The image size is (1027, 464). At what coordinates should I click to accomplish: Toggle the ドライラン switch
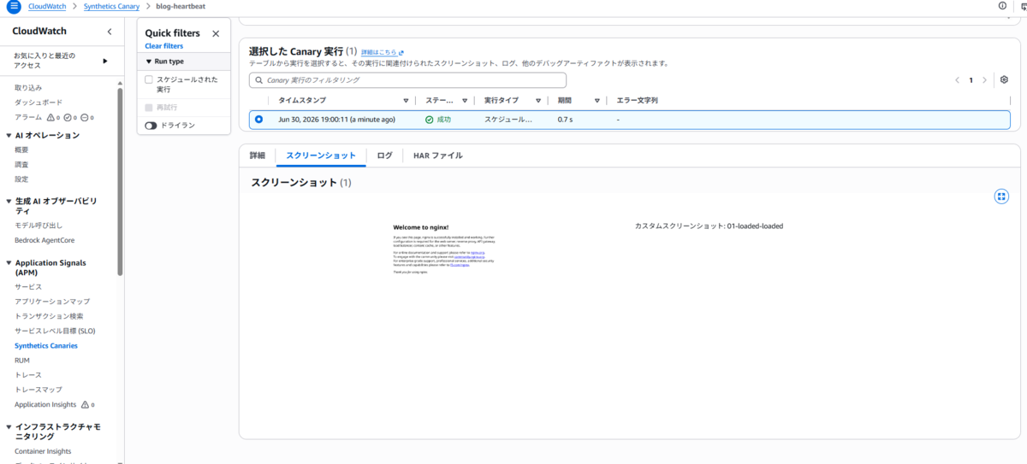(x=151, y=125)
